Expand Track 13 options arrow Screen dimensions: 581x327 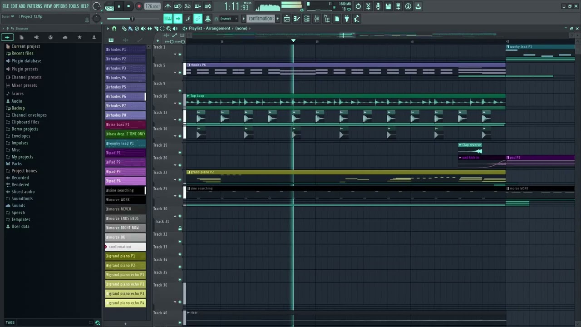pyautogui.click(x=175, y=120)
